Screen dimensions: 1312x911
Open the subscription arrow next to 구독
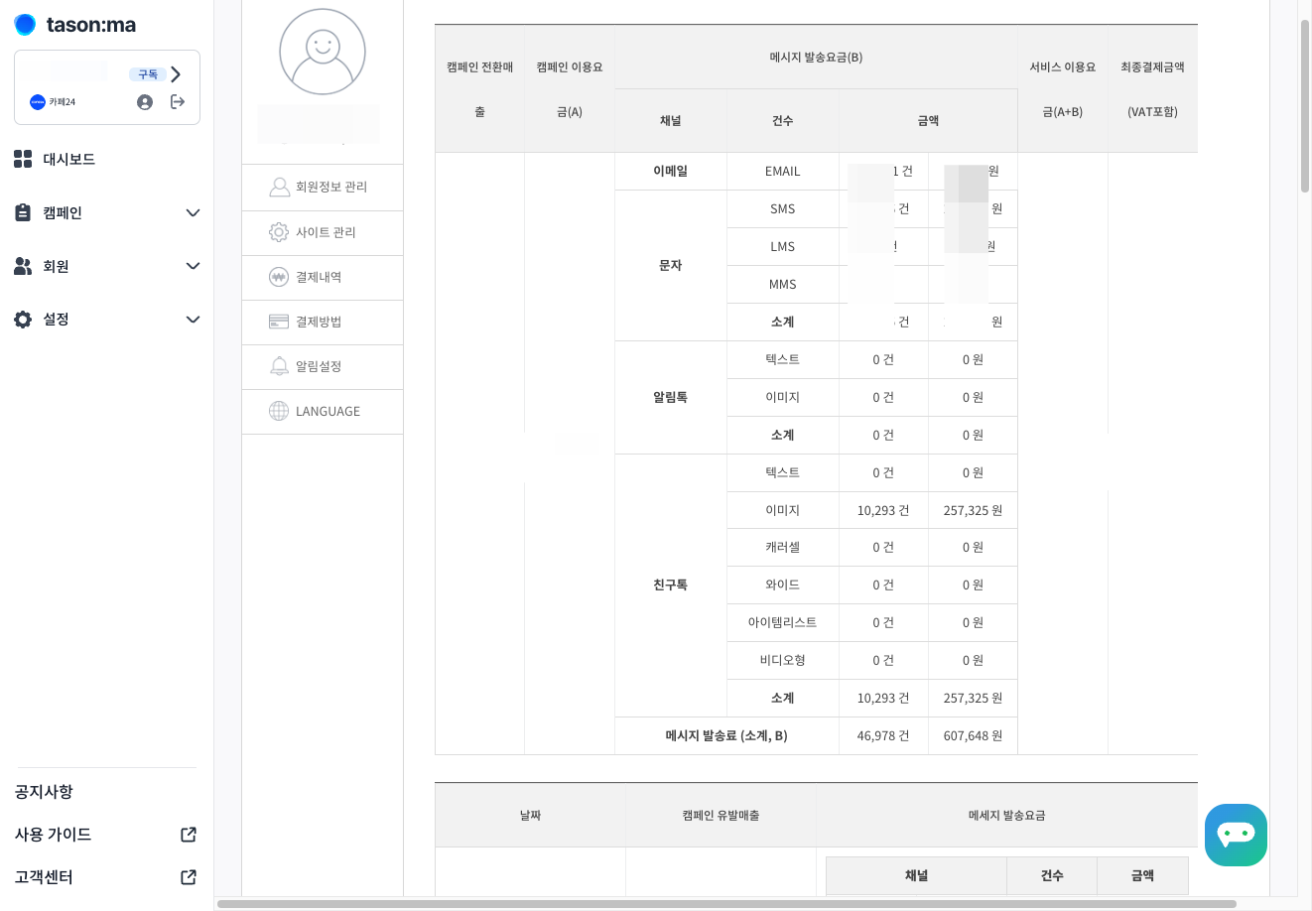(176, 74)
